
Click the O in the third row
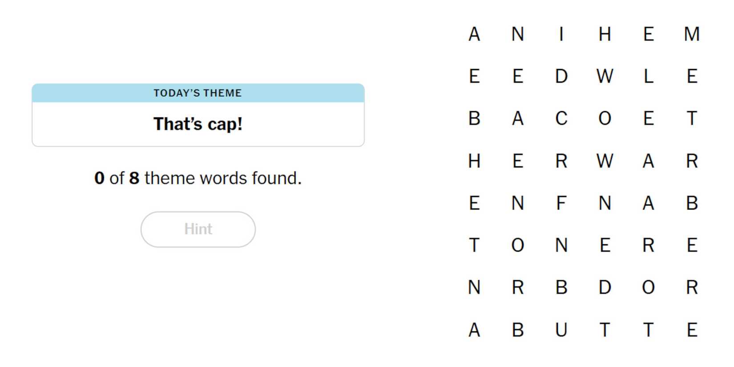click(x=604, y=118)
